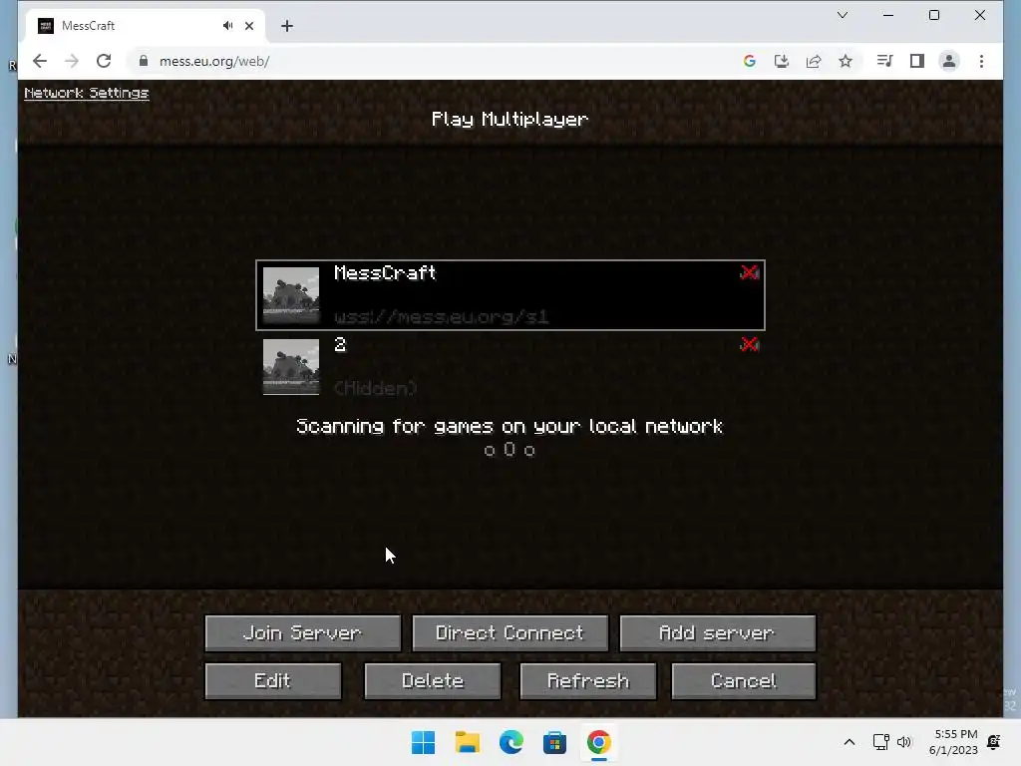Refresh the server list

tap(588, 681)
